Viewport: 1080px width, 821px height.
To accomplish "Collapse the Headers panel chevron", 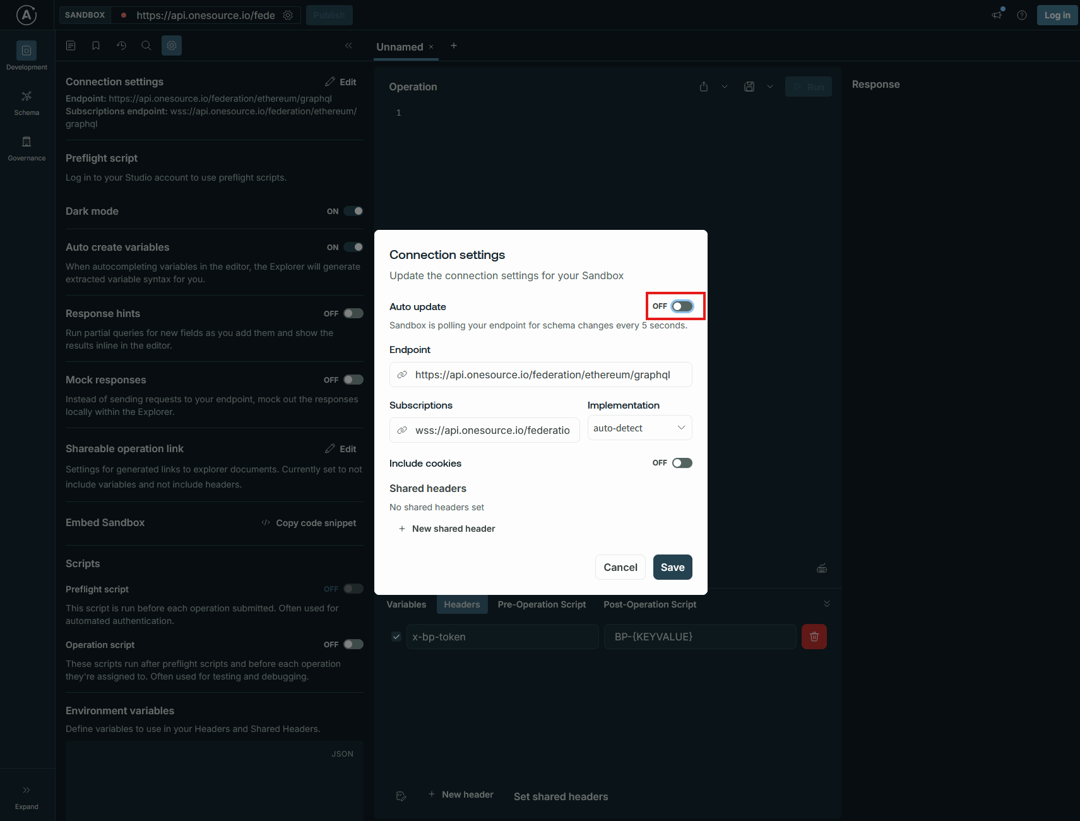I will [x=827, y=604].
